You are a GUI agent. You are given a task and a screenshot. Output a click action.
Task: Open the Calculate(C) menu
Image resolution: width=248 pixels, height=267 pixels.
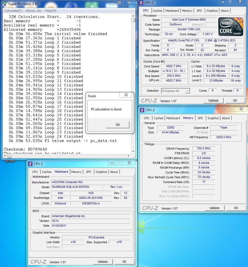click(13, 11)
